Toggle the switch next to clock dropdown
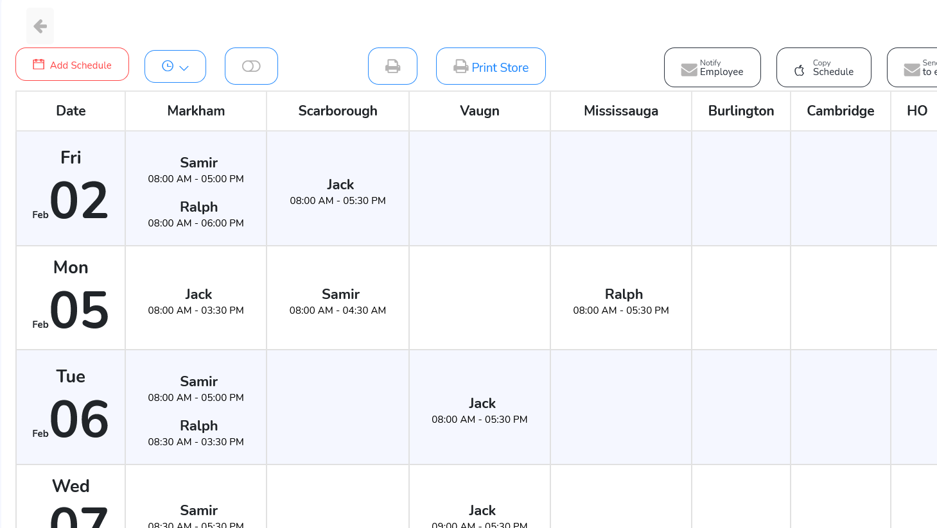This screenshot has height=528, width=937. (251, 67)
